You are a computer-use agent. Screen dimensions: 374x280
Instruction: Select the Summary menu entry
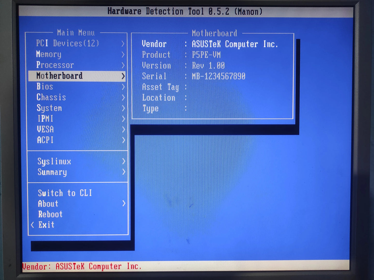[77, 172]
